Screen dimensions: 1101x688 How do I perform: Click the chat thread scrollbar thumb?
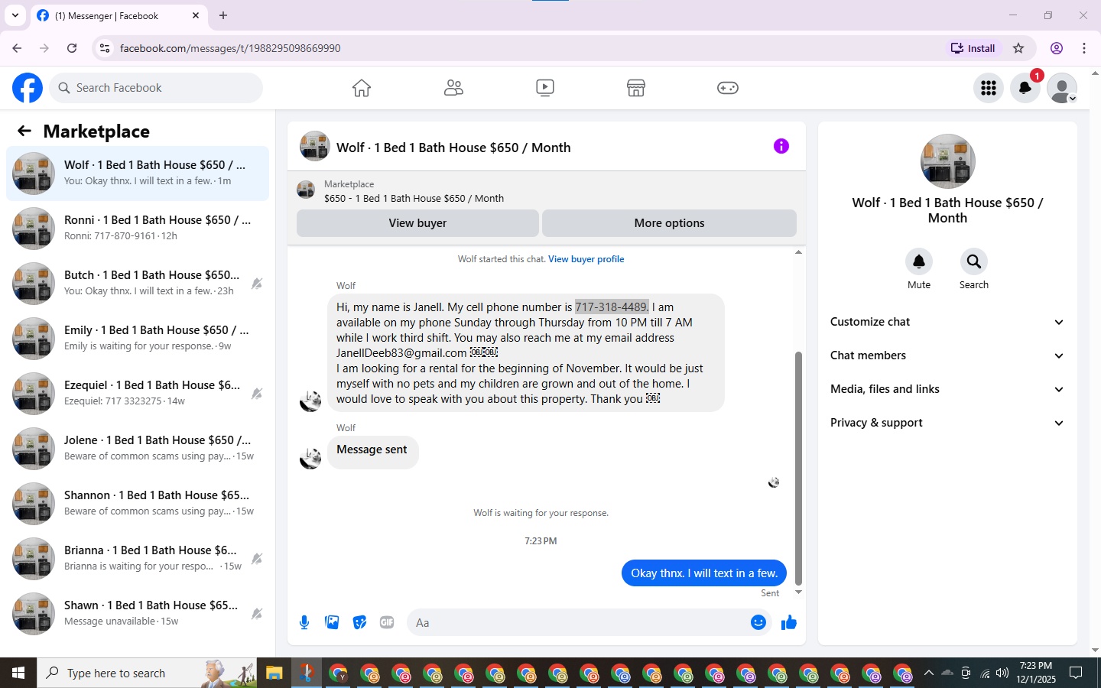pyautogui.click(x=798, y=468)
